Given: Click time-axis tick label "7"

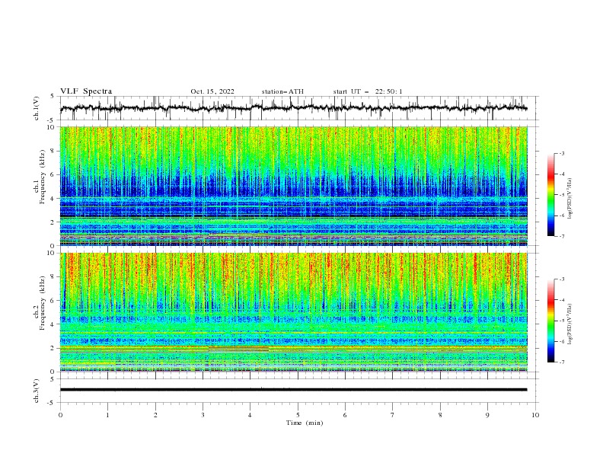Looking at the screenshot, I should (393, 415).
